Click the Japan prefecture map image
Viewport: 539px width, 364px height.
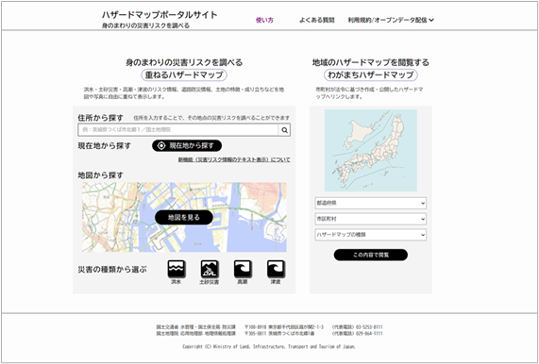click(x=371, y=150)
